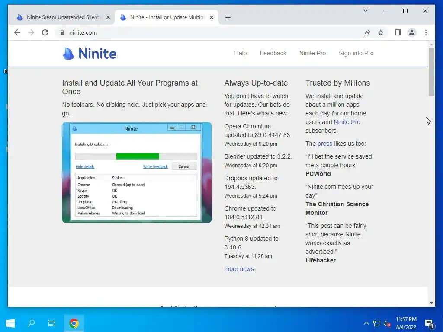Select the Ninite - Install or Update tab
Viewport: 443px width, 332px height.
pyautogui.click(x=166, y=17)
